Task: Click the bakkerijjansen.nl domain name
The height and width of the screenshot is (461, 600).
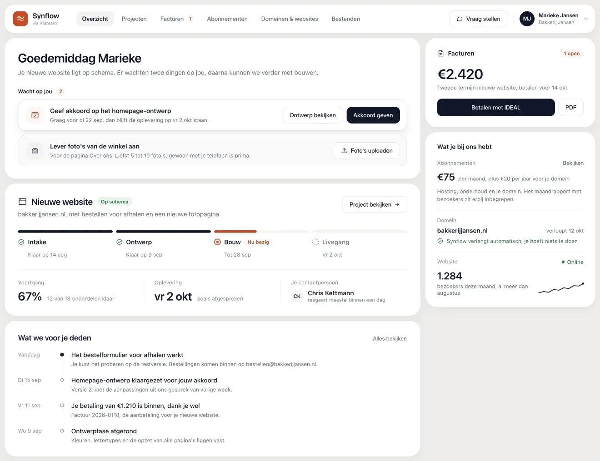Action: [462, 231]
